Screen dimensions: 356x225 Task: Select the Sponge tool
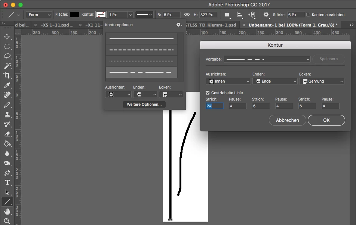click(7, 163)
